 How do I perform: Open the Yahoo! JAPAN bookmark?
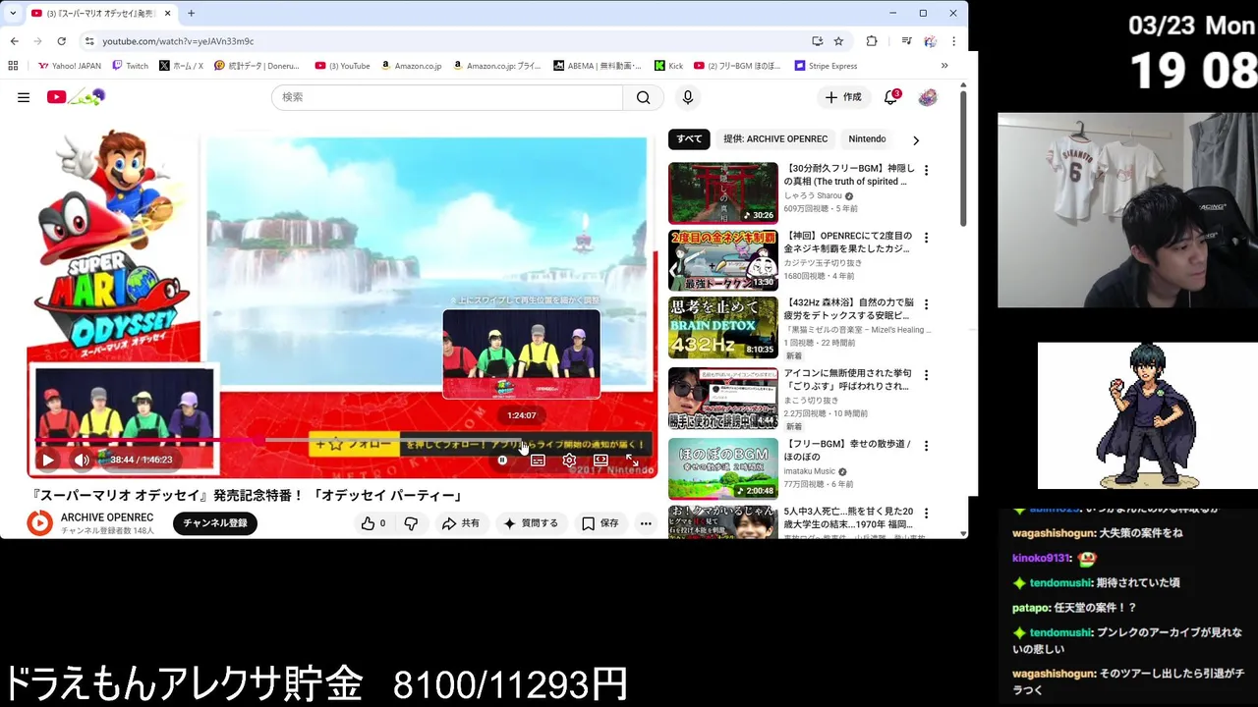[x=69, y=66]
